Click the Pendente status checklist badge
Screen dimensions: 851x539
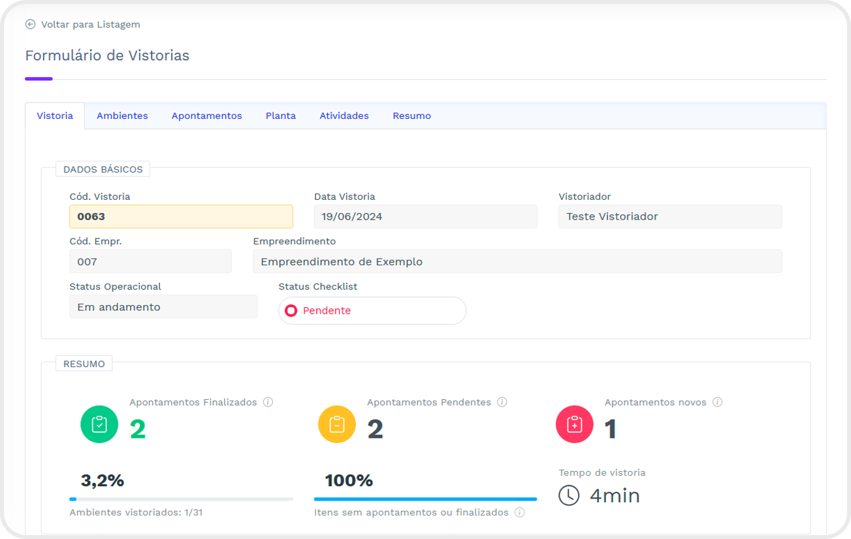pos(372,311)
